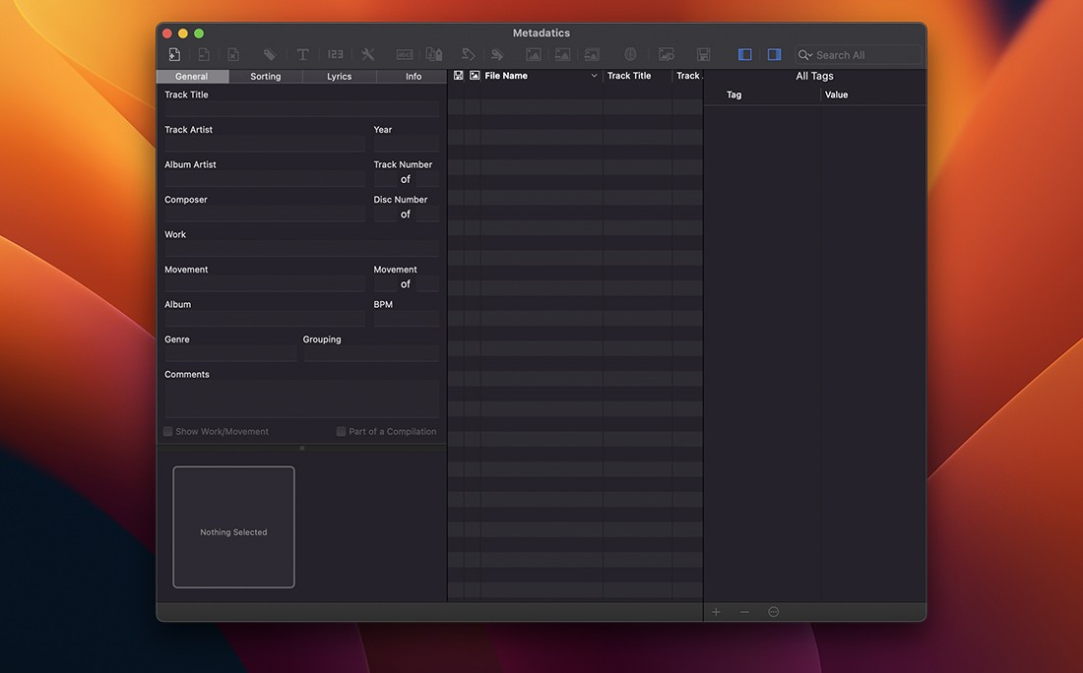Remove a file with the file-x toolbar icon
The image size is (1083, 673).
pos(236,54)
